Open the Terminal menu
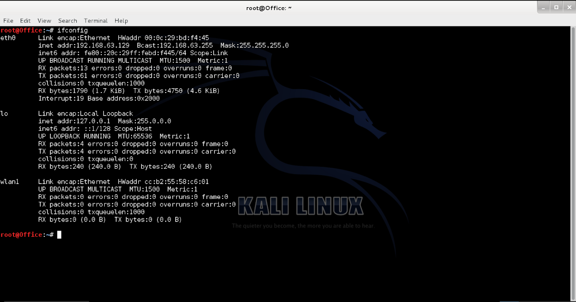The height and width of the screenshot is (302, 576). 96,21
